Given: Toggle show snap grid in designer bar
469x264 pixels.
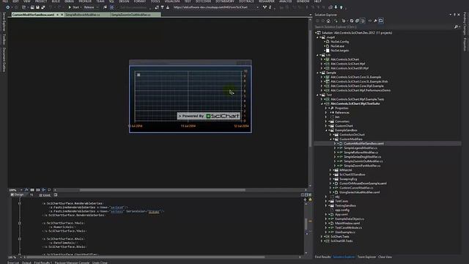Looking at the screenshot, I should coord(32,190).
